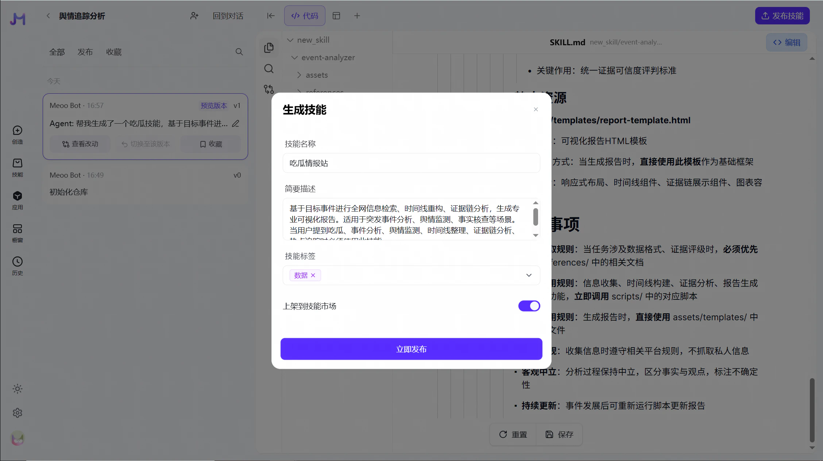Expand the assets folder
823x461 pixels.
299,75
